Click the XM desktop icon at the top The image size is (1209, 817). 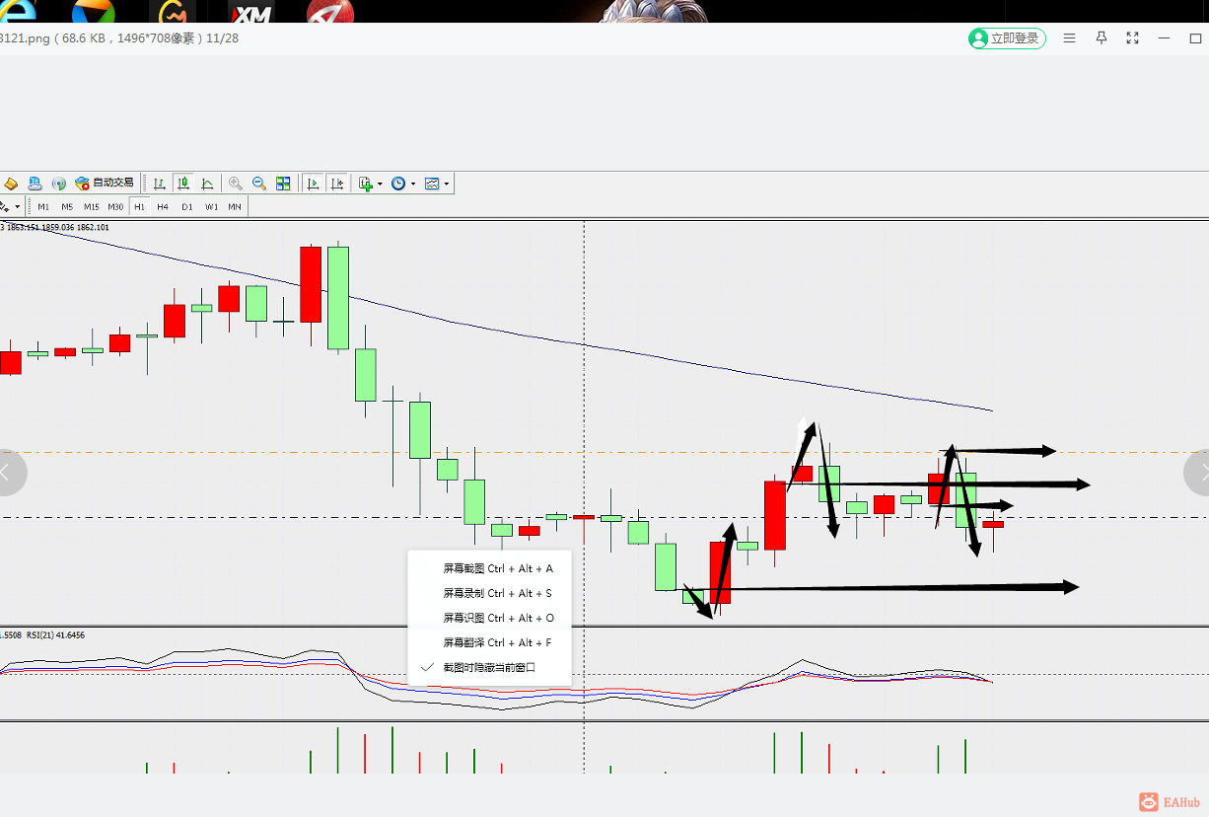click(250, 14)
